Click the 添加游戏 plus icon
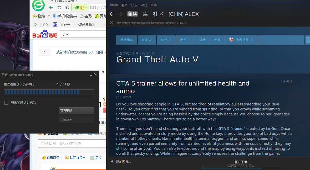This screenshot has height=170, width=310. 112,162
